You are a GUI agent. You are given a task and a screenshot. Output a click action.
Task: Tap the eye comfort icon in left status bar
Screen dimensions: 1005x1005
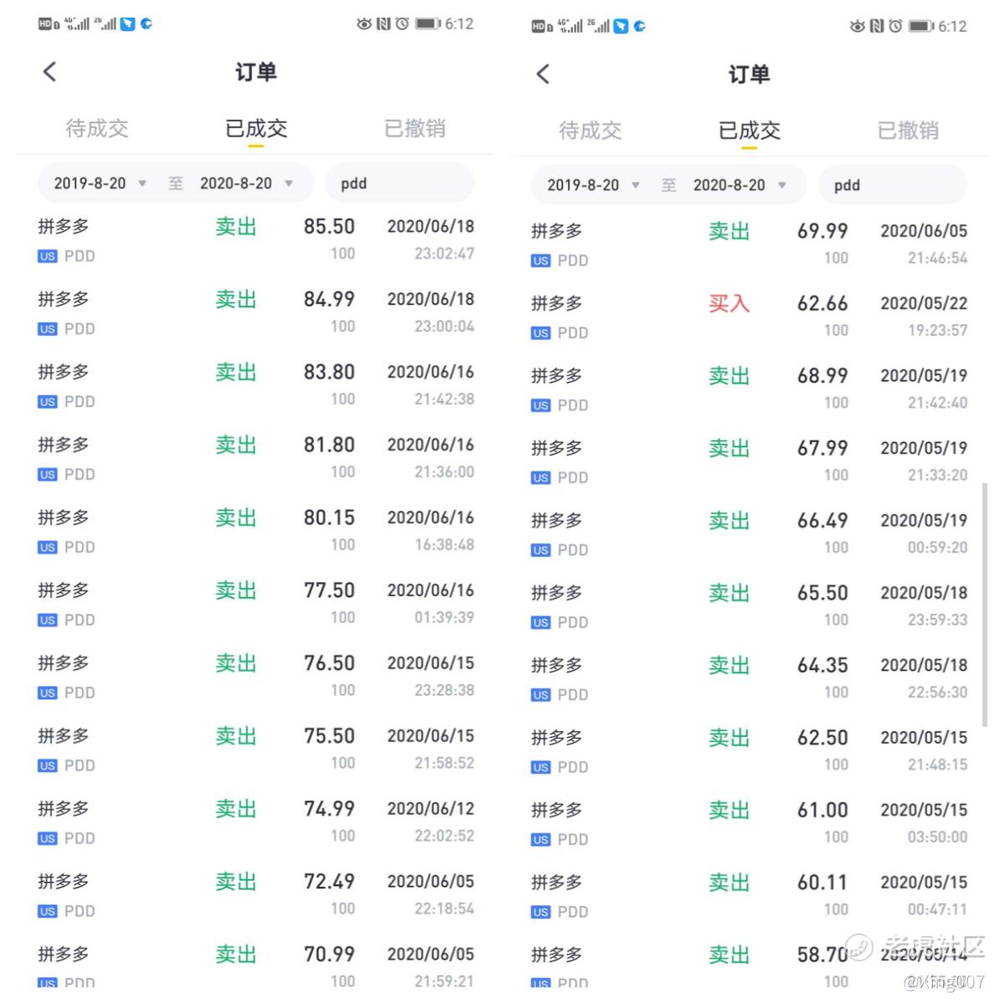[363, 24]
